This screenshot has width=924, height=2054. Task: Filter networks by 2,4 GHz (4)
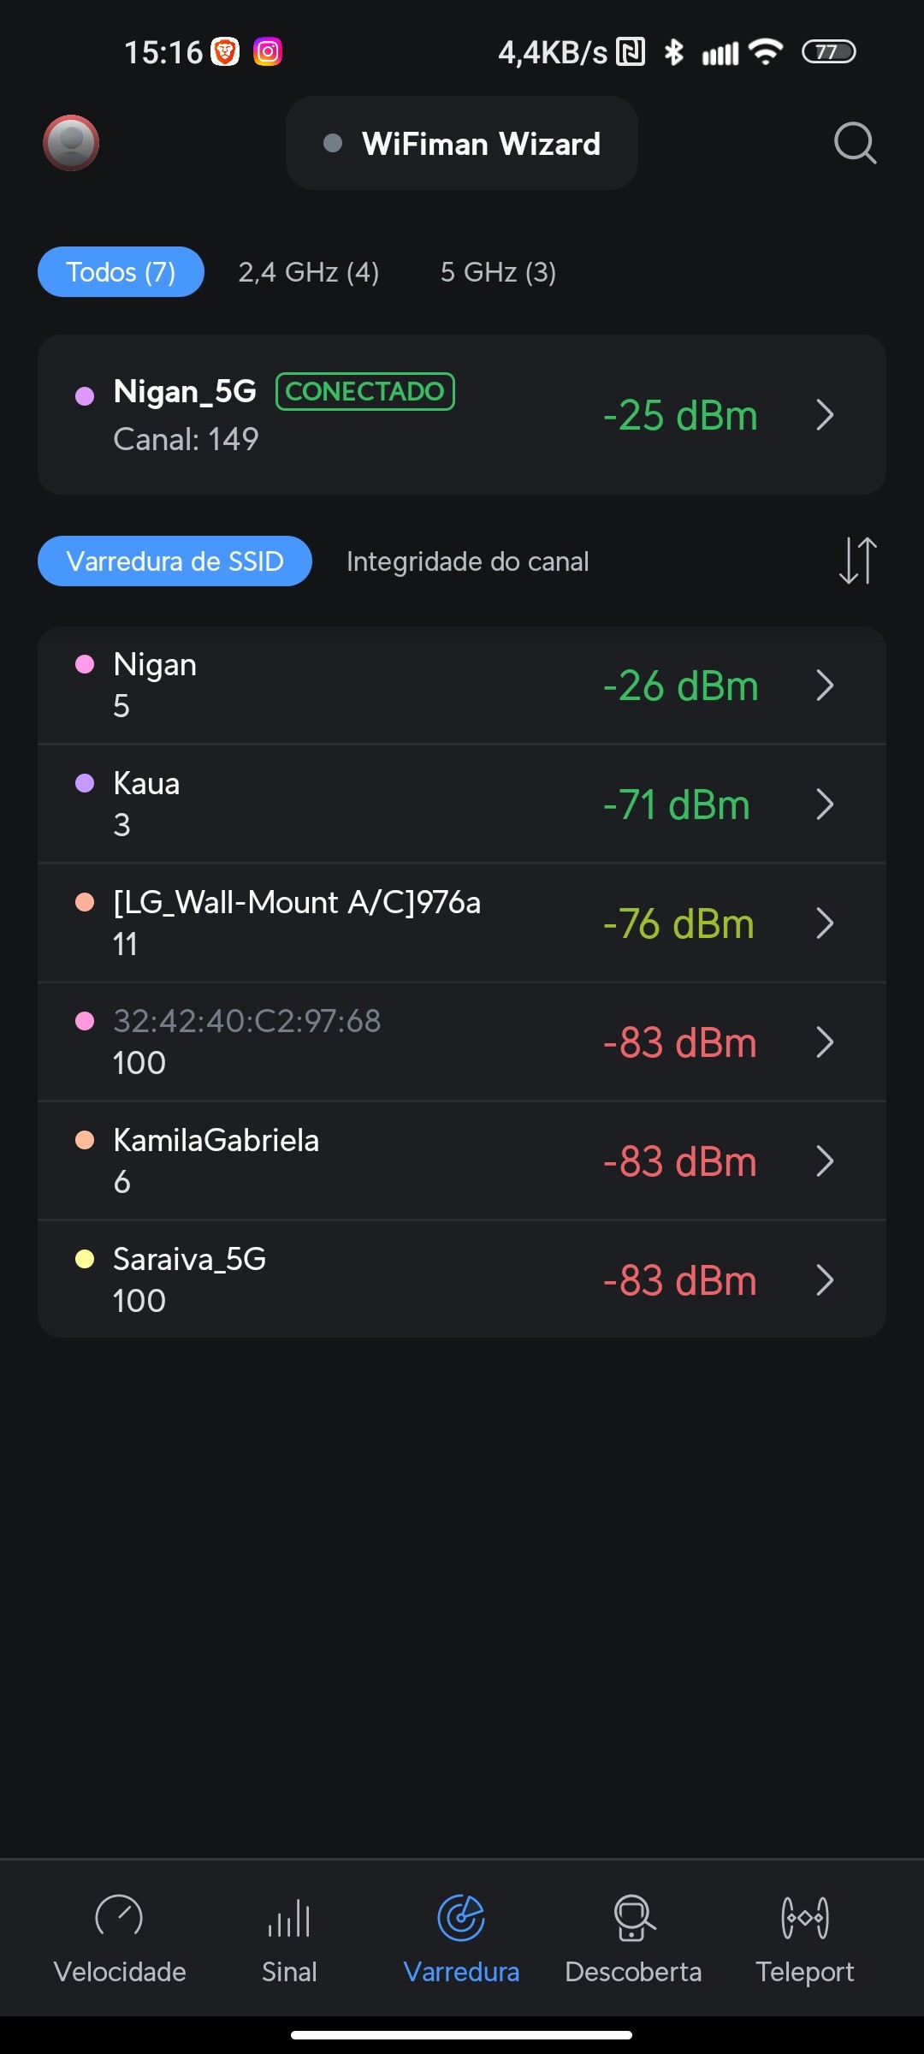coord(308,272)
